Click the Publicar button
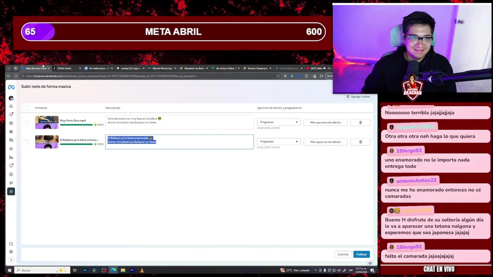Screen dimensions: 493x277 361,254
